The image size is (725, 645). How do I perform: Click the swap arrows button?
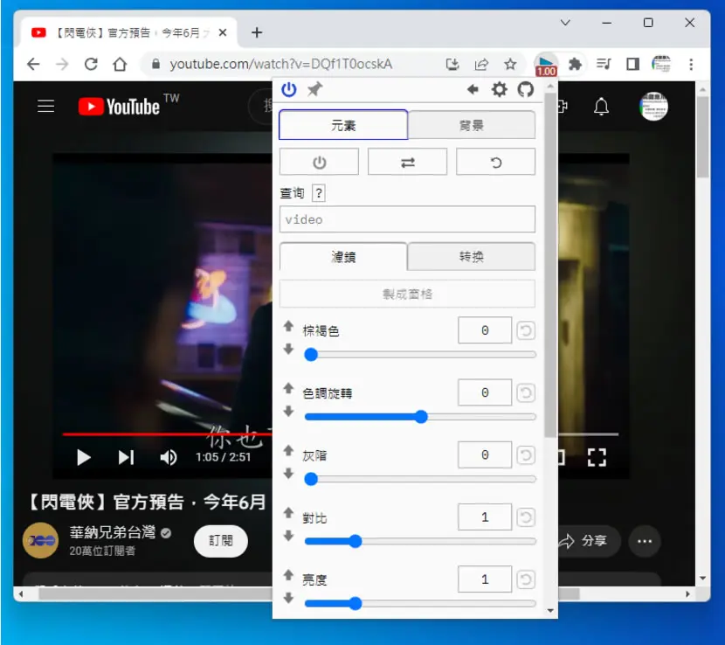click(407, 162)
